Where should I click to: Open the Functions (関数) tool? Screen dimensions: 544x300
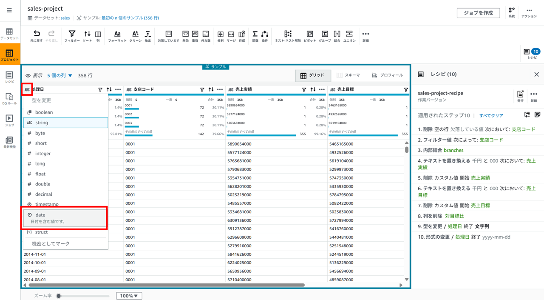coord(255,36)
